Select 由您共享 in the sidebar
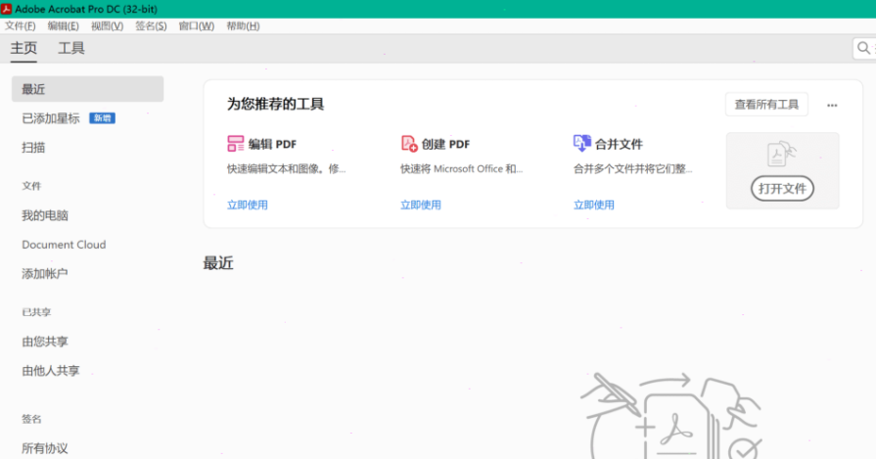Viewport: 876px width, 459px height. pos(45,342)
